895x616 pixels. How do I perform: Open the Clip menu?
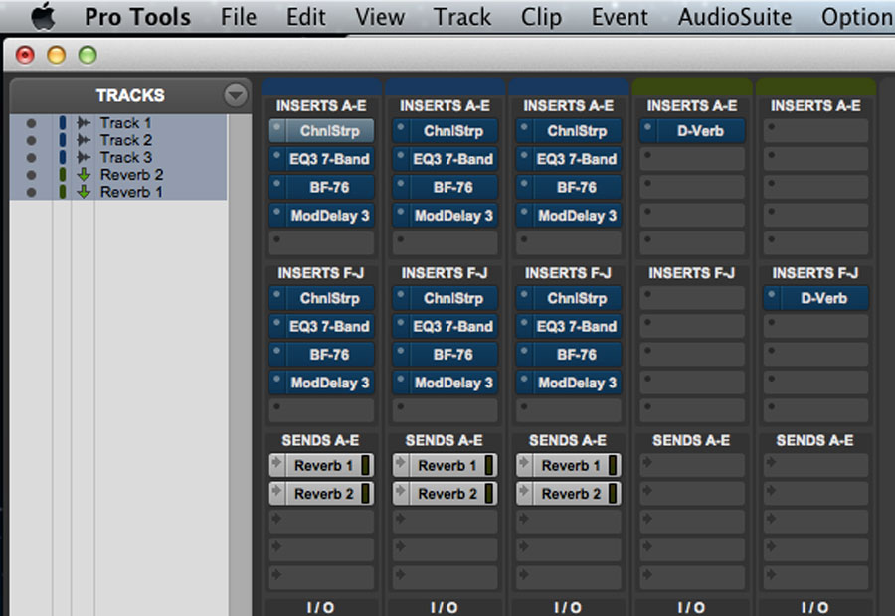[541, 17]
